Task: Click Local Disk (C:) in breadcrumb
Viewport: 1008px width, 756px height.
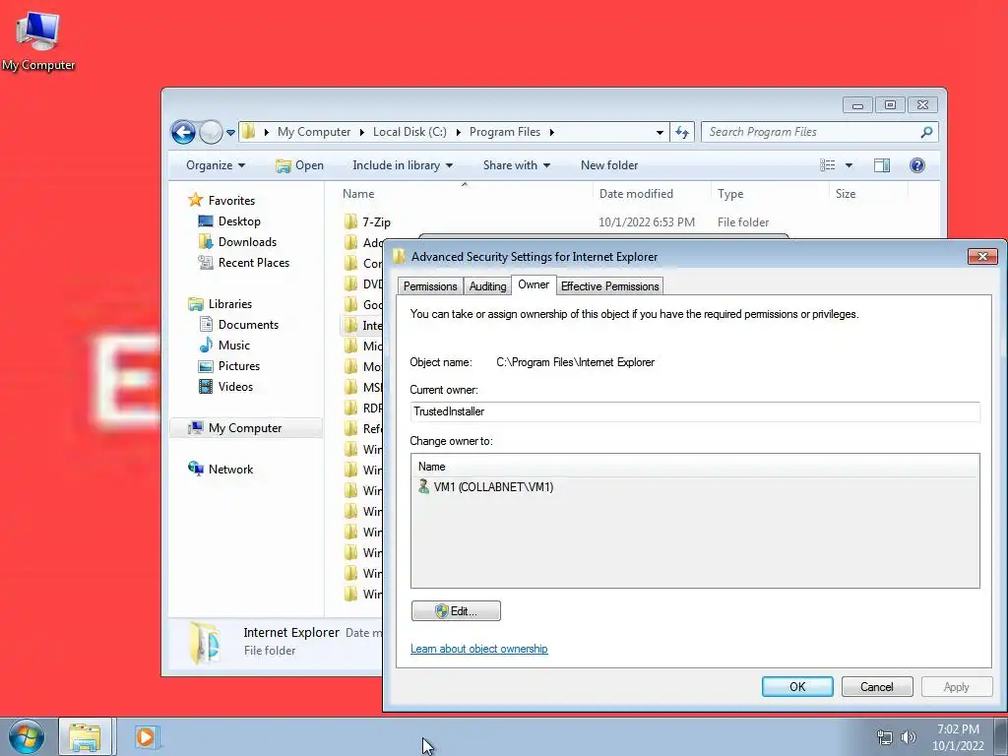Action: pos(409,132)
